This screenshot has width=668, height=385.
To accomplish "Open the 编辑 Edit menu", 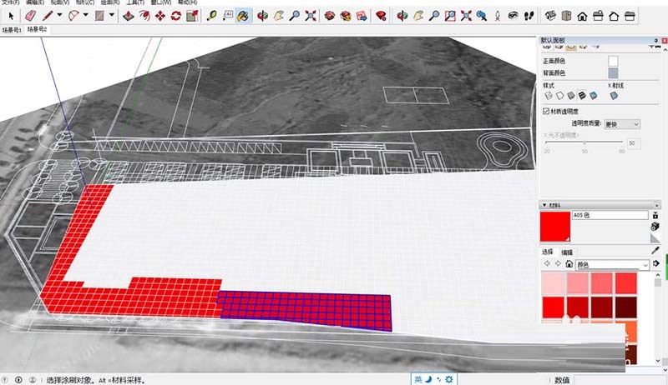I will point(35,2).
